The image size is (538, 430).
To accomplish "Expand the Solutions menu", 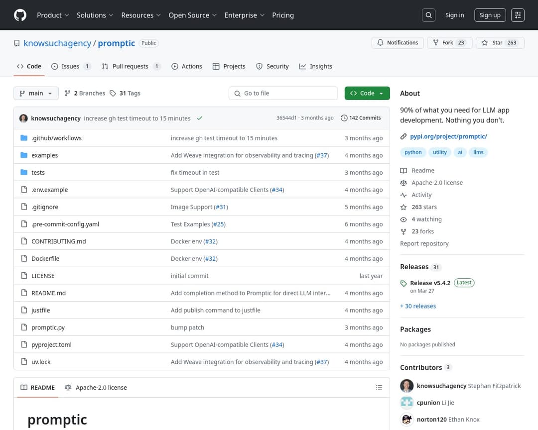I will (x=95, y=15).
